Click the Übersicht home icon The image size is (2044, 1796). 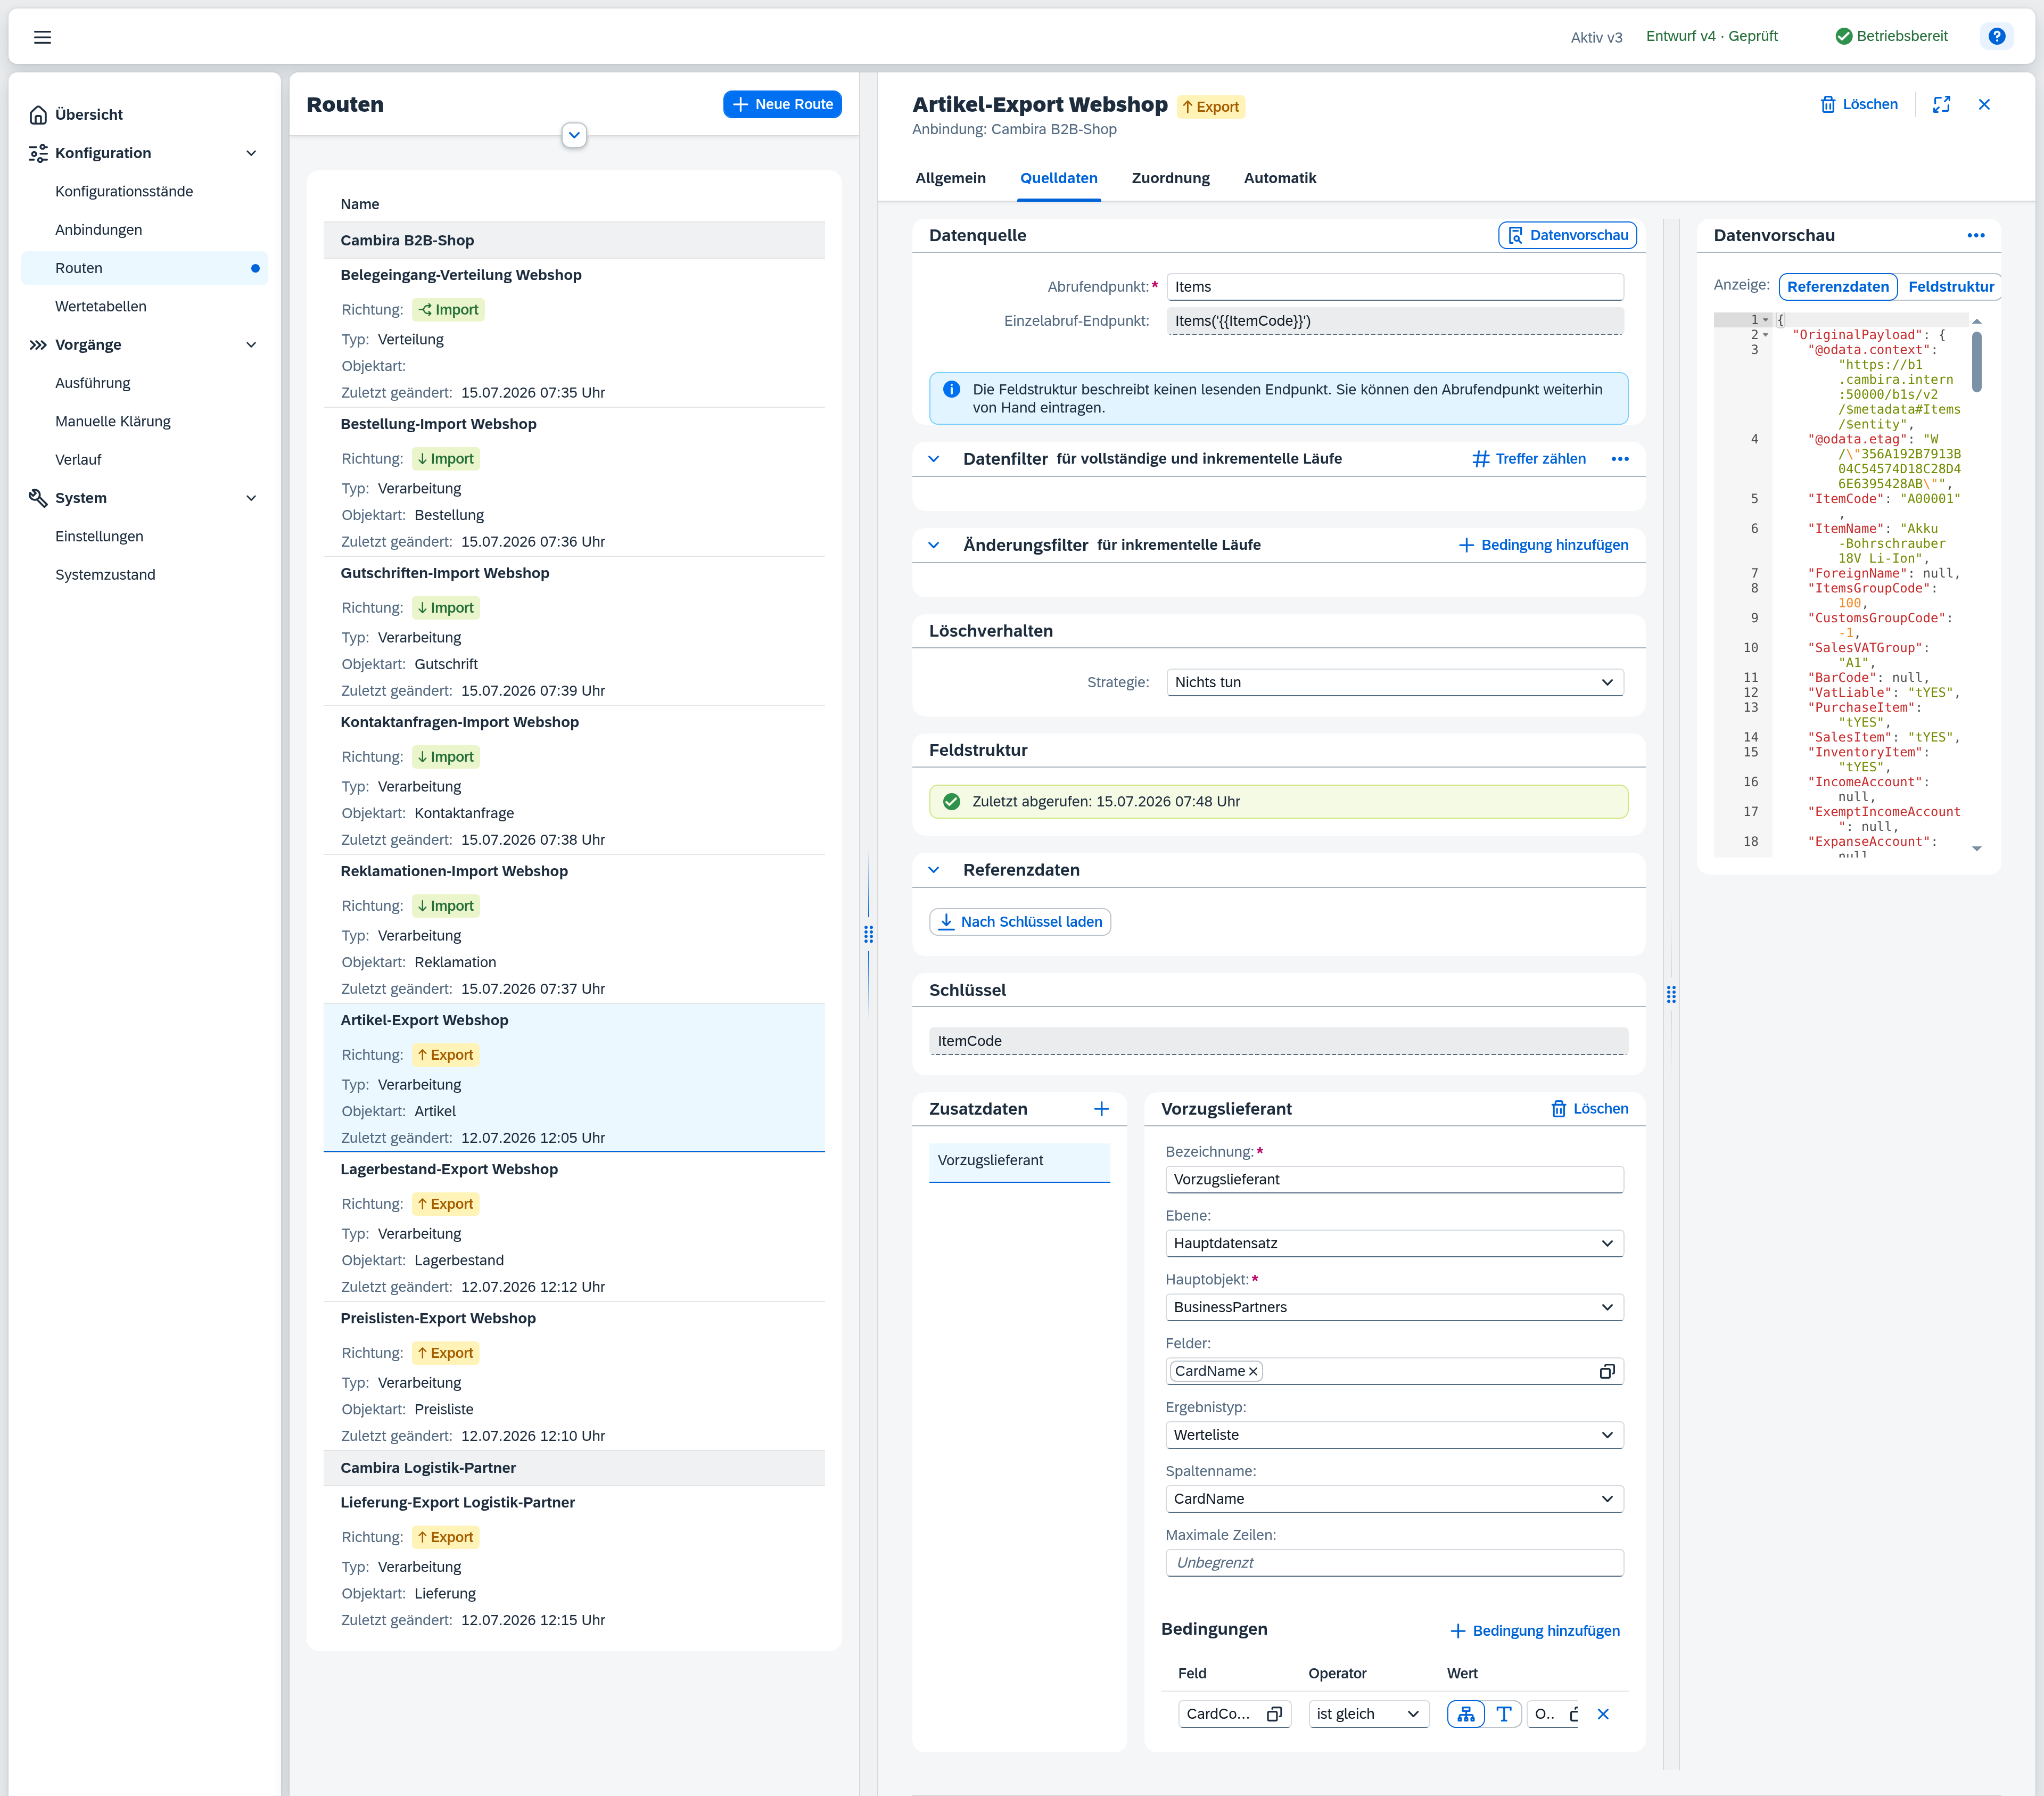point(38,115)
